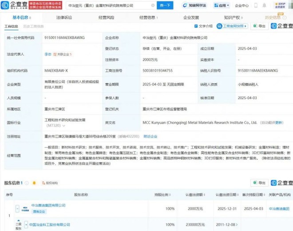Switch to the 历史工商信息 sub-tab
The image size is (293, 231).
[x=33, y=27]
